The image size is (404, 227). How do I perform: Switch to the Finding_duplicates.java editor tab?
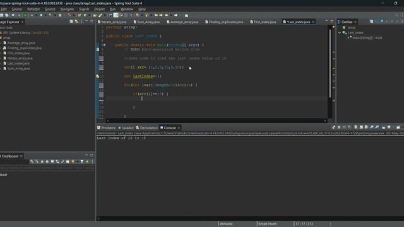[224, 22]
